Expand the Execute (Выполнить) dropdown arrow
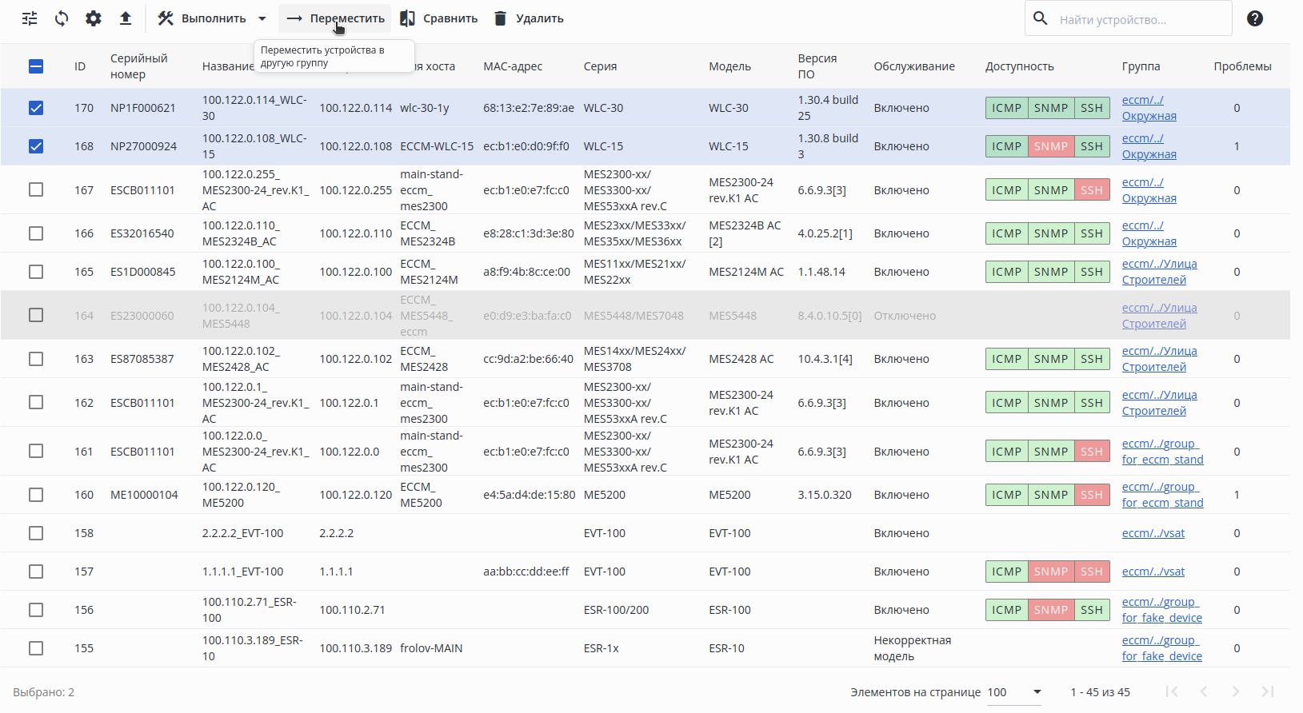The width and height of the screenshot is (1303, 713). pyautogui.click(x=262, y=18)
